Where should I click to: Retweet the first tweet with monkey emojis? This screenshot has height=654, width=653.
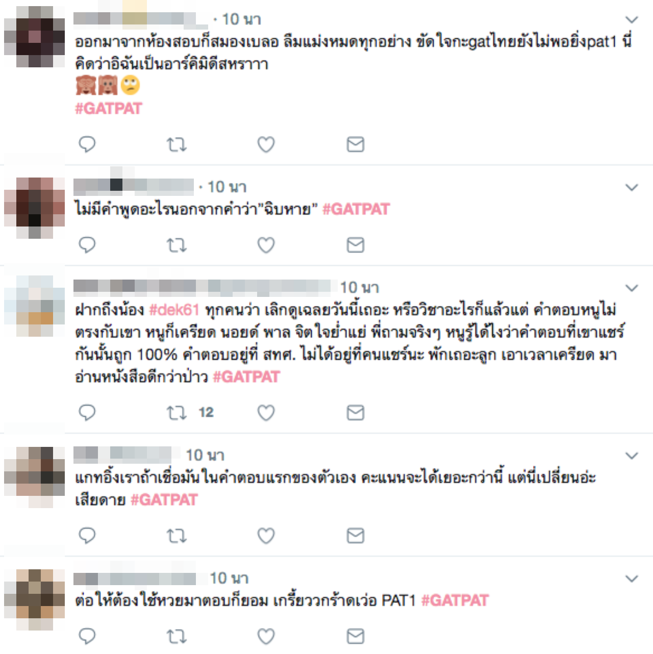177,144
